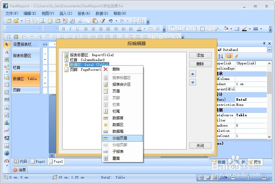Select the Table object tool
Image resolution: width=275 pixels, height=184 pixels.
point(7,85)
